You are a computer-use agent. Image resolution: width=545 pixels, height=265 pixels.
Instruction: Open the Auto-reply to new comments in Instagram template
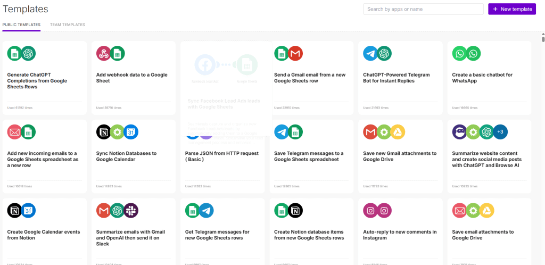click(x=400, y=231)
